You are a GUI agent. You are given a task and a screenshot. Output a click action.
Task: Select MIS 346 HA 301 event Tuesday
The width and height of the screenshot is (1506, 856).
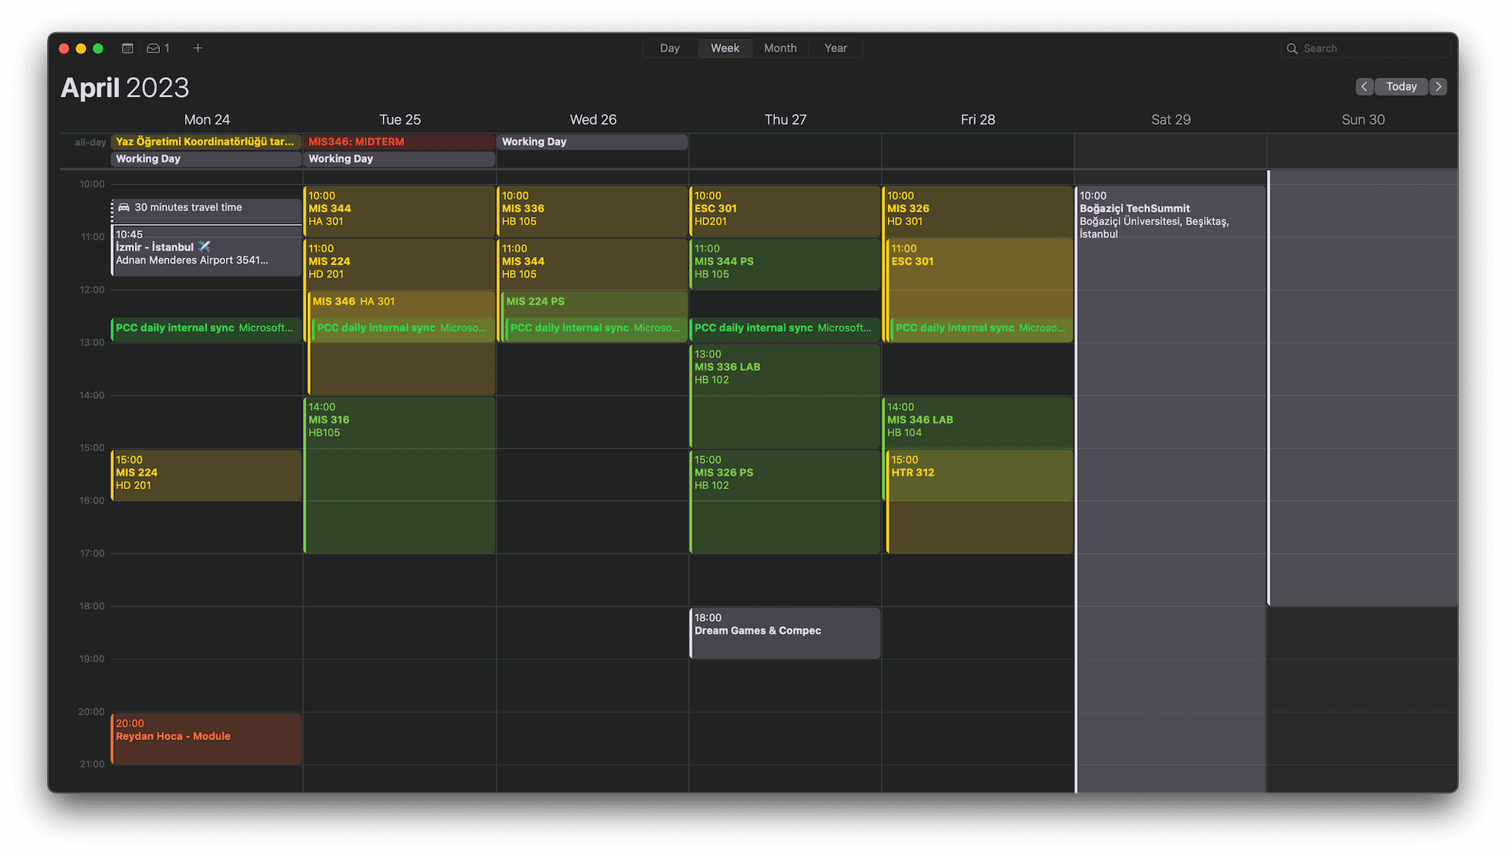402,303
